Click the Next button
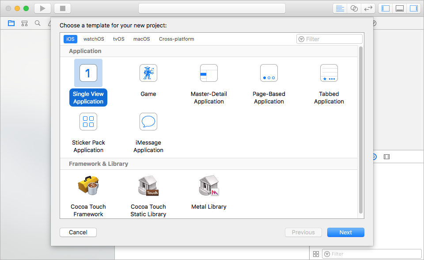 (345, 233)
